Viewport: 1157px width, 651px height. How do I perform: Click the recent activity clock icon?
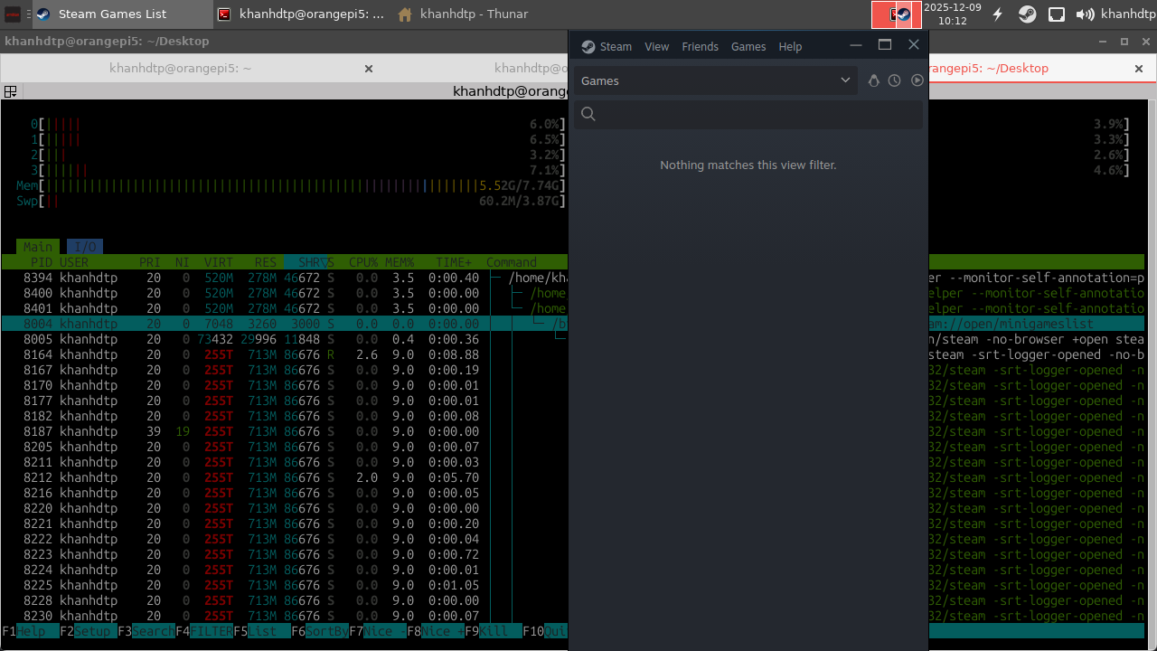coord(894,80)
